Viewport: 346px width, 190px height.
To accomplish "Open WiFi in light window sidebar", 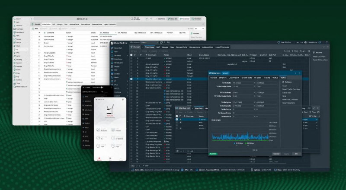I will pos(16,22).
